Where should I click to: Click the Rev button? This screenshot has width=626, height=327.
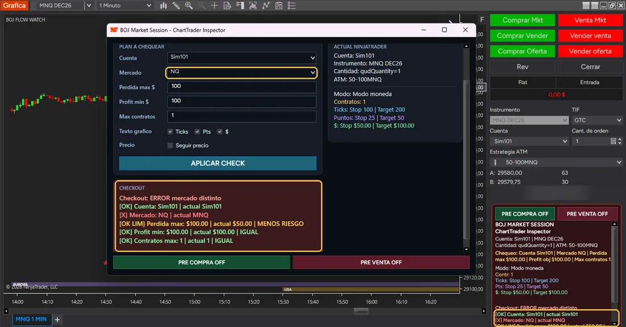tap(522, 66)
